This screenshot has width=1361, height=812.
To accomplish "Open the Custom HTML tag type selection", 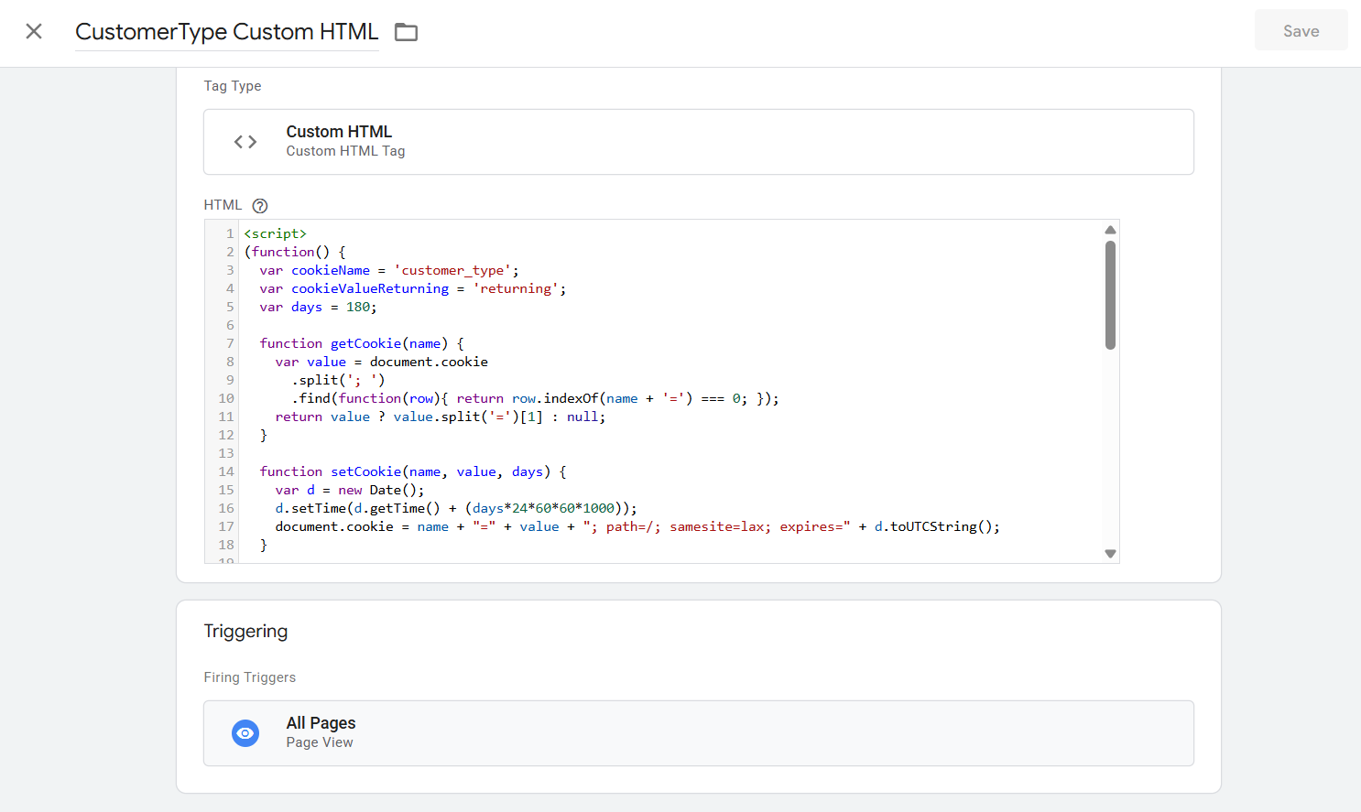I will 697,142.
